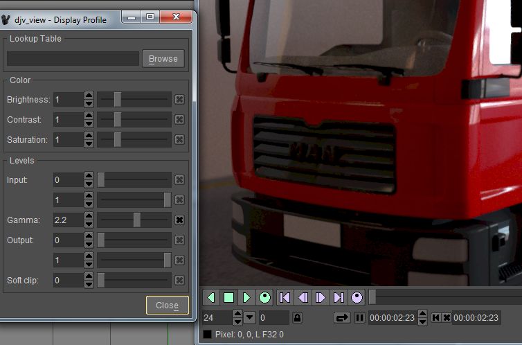Viewport: 522px width, 345px height.
Task: Increase Brightness with the up arrow
Action: pyautogui.click(x=89, y=95)
